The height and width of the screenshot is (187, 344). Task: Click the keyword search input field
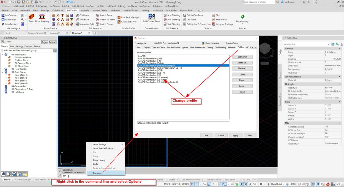tap(259, 2)
